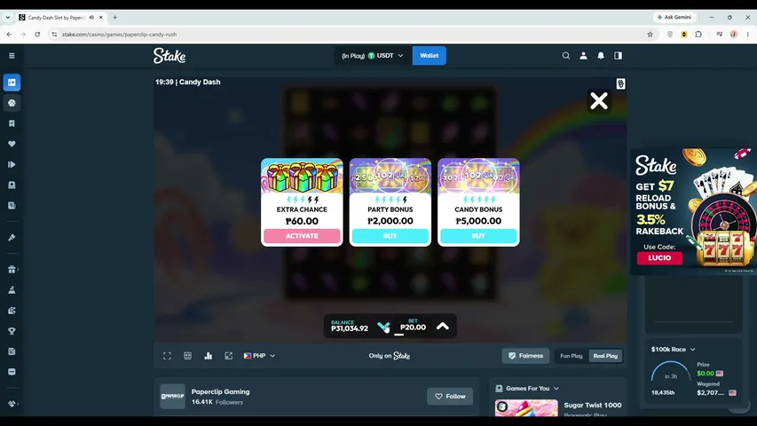The height and width of the screenshot is (426, 757).
Task: Open the Chrome tab search dropdown
Action: (x=8, y=18)
